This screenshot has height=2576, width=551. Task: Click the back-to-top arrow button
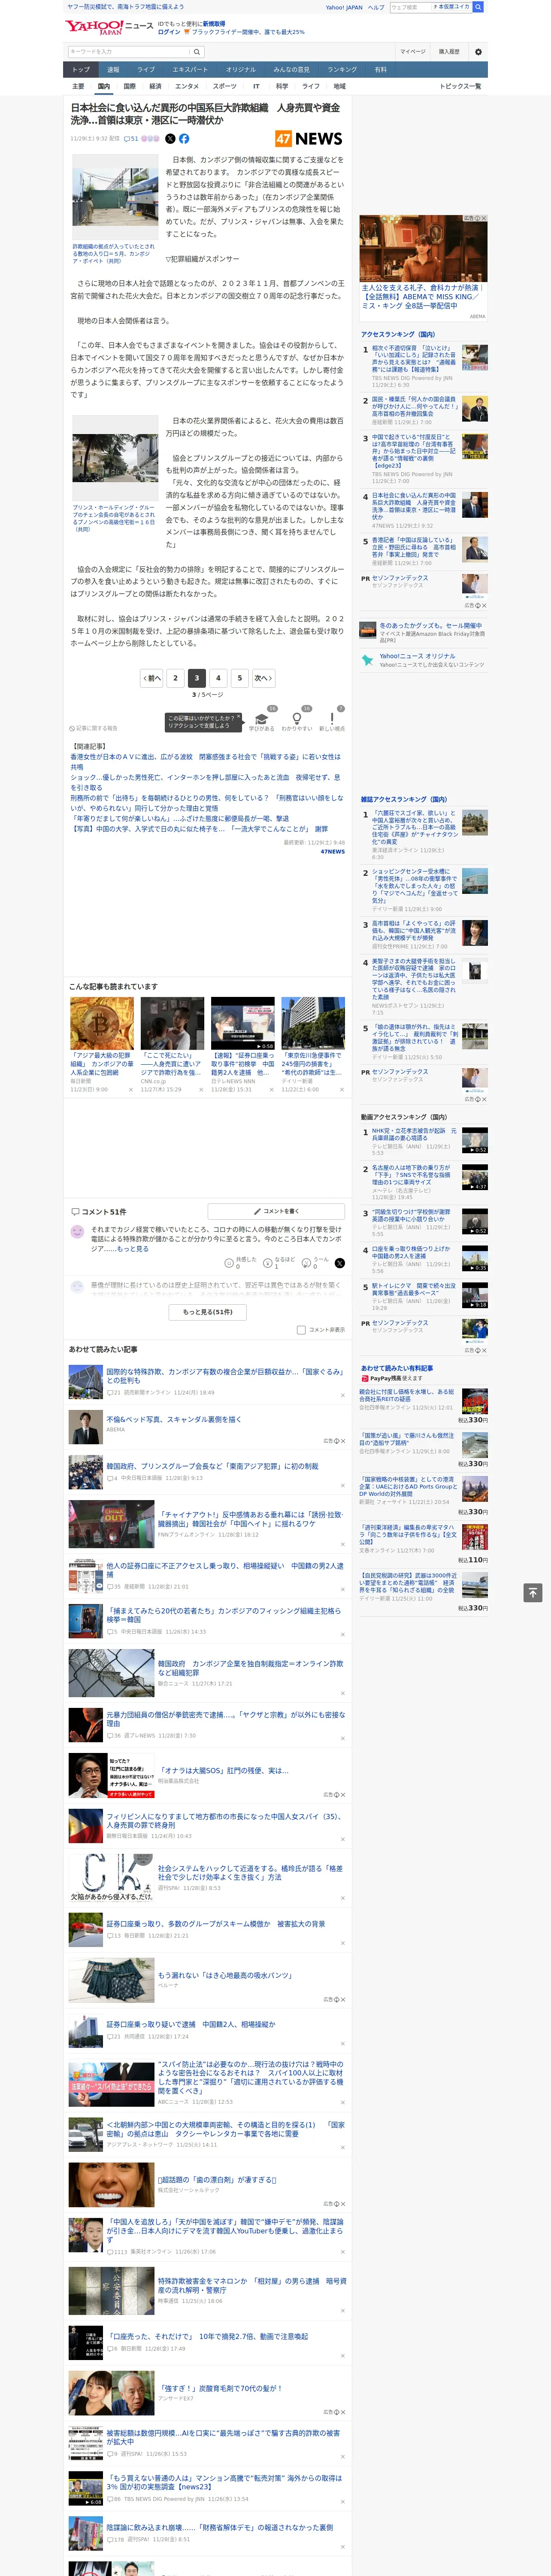tap(533, 1592)
